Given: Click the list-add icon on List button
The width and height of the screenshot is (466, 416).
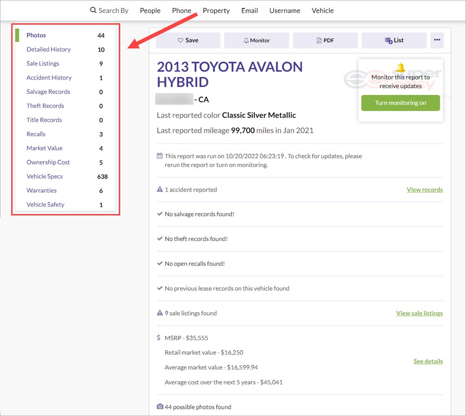Looking at the screenshot, I should click(389, 40).
